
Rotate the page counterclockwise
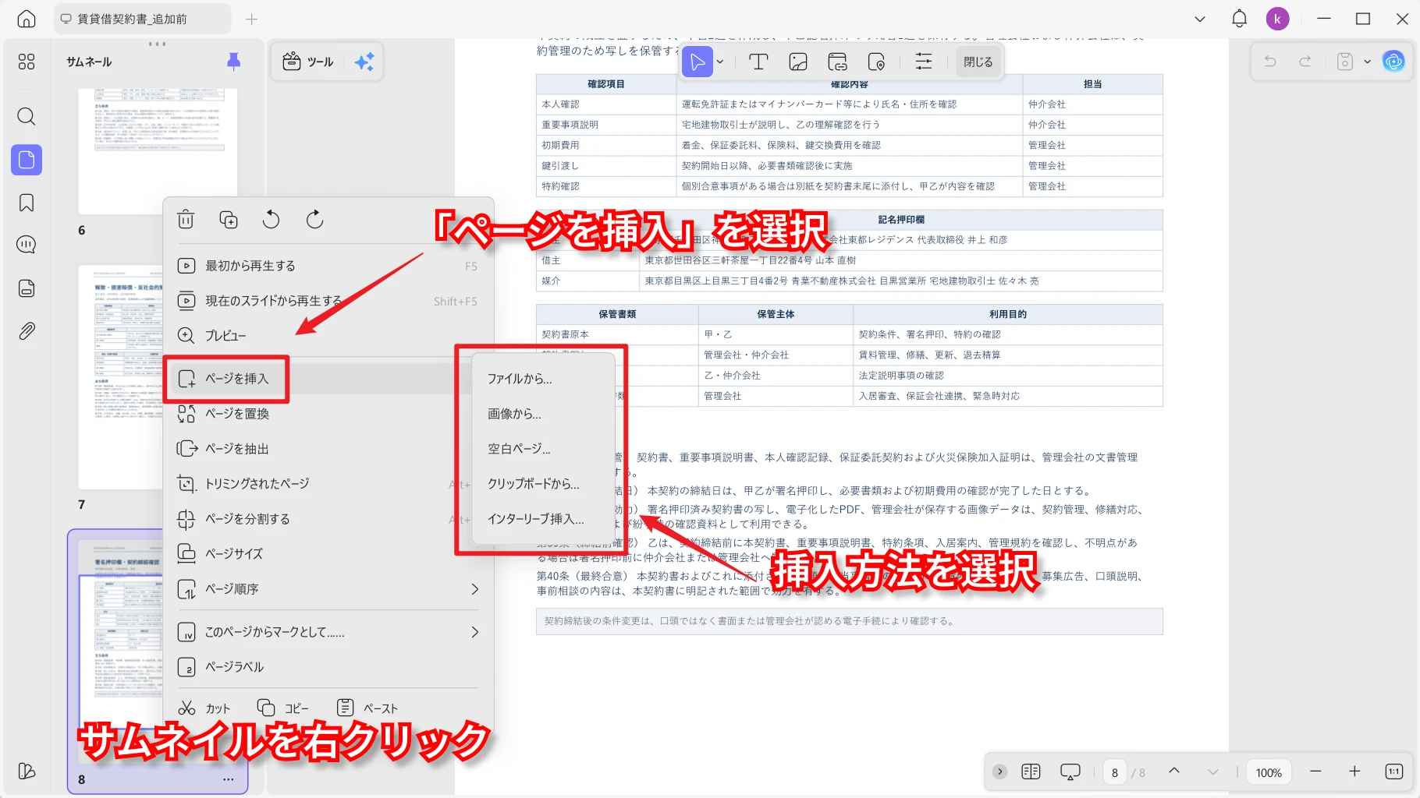(x=271, y=220)
